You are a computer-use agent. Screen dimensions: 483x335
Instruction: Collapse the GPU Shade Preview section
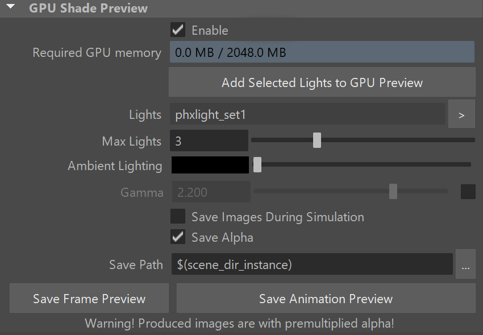(11, 7)
